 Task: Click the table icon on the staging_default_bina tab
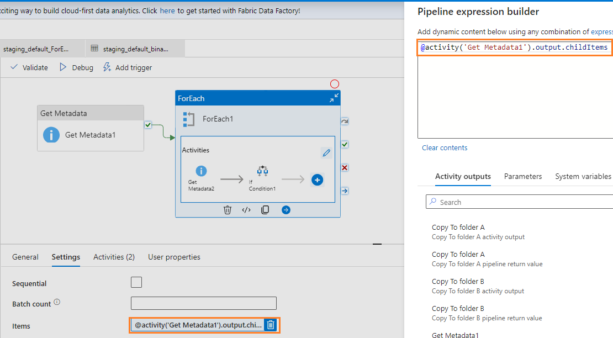pyautogui.click(x=94, y=48)
